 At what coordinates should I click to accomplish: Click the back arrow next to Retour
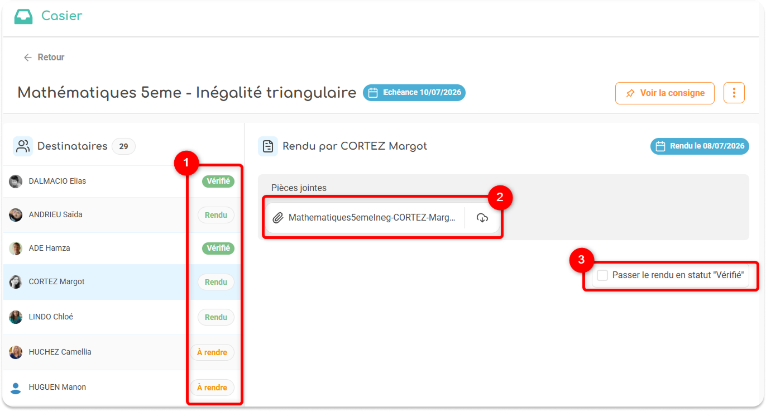pos(27,58)
